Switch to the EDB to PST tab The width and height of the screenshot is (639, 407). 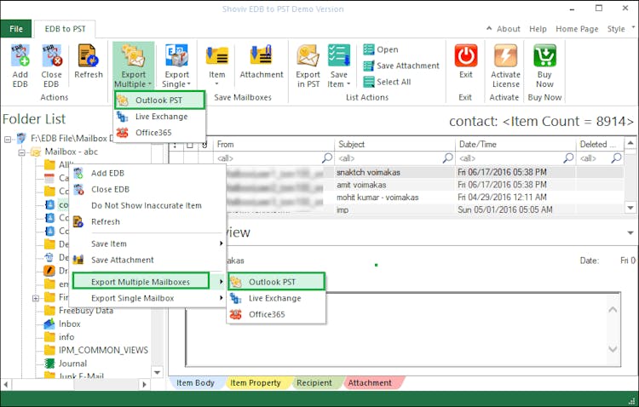[x=65, y=29]
